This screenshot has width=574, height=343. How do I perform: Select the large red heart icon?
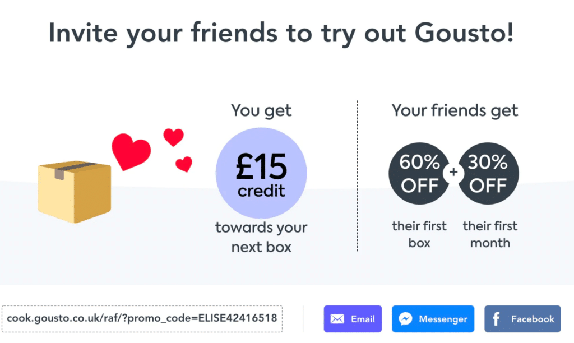pyautogui.click(x=132, y=151)
